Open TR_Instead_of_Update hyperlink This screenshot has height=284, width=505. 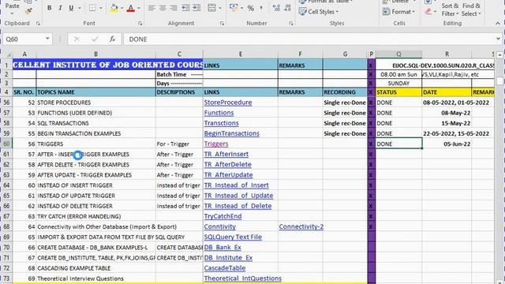click(238, 196)
